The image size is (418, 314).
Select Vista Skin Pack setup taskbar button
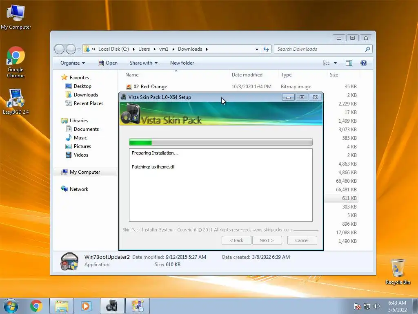(x=112, y=306)
